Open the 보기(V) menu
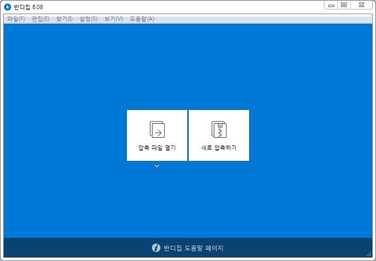Image resolution: width=376 pixels, height=261 pixels. 113,19
